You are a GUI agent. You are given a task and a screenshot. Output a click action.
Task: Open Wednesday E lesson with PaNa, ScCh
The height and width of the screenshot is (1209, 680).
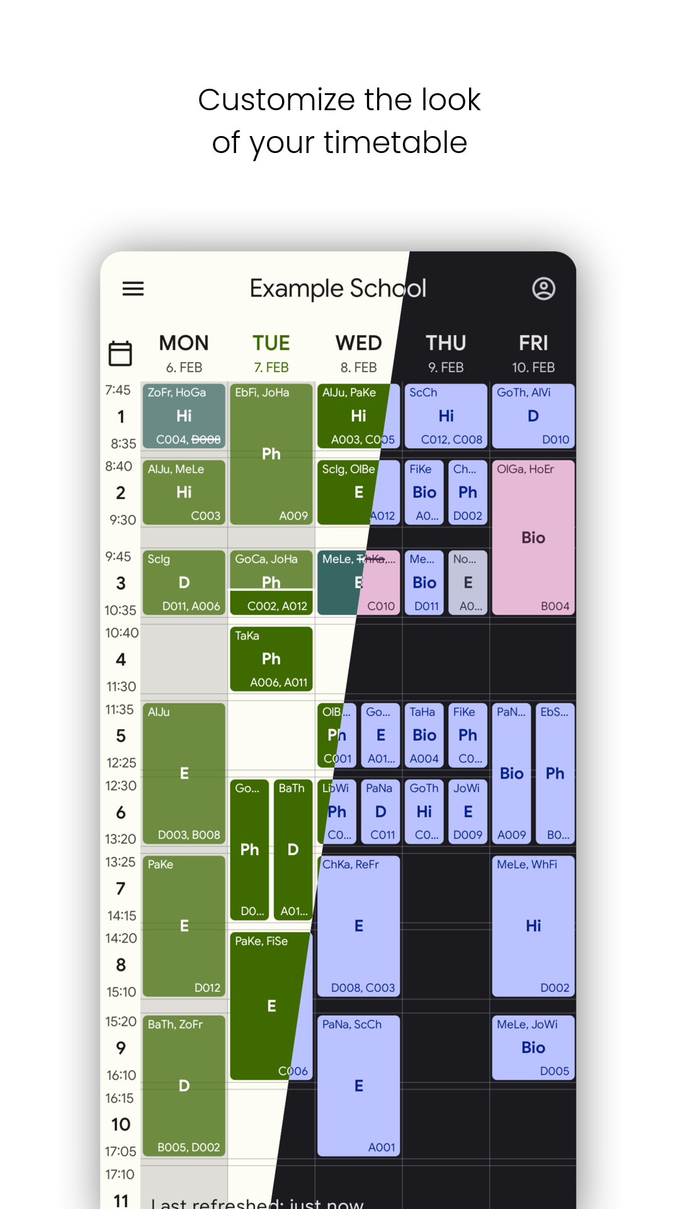pos(359,1086)
